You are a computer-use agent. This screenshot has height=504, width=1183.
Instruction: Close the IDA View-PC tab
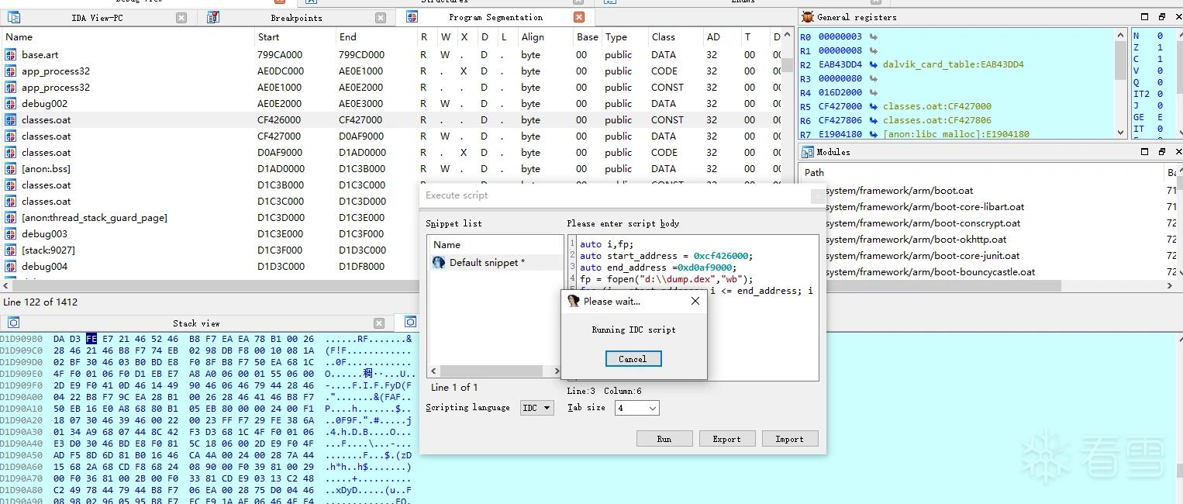pos(181,18)
